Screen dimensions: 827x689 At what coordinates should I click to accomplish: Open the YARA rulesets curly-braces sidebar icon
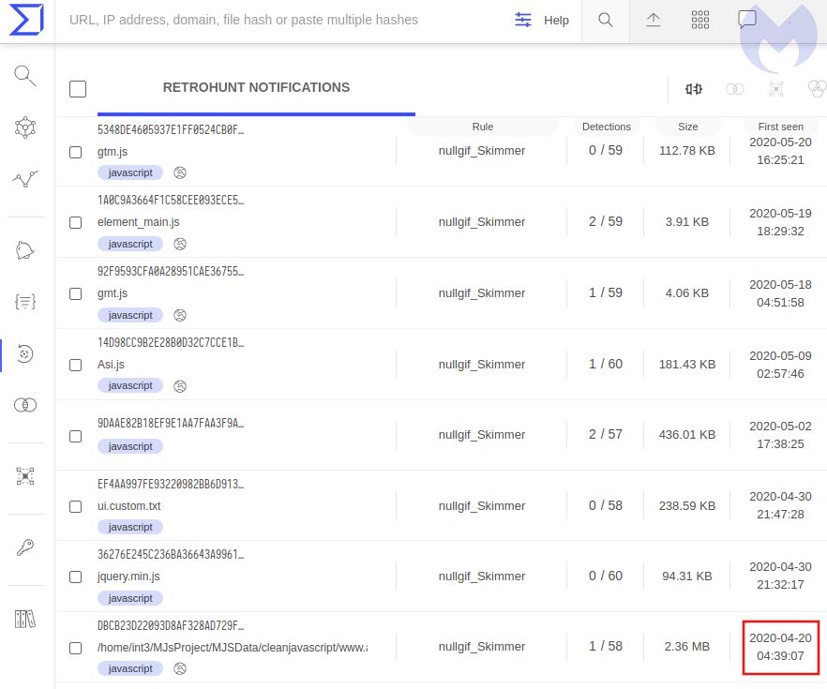[x=25, y=301]
